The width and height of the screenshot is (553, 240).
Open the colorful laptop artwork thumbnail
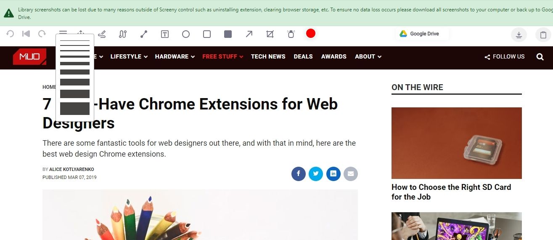(457, 226)
